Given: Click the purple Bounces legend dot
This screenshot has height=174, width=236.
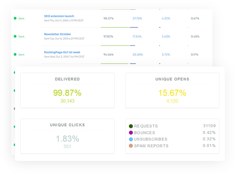Looking at the screenshot, I should [131, 133].
